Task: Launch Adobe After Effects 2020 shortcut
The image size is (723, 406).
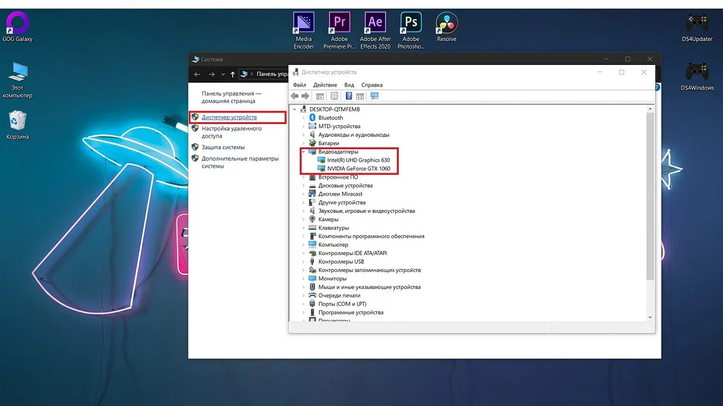Action: click(x=375, y=31)
